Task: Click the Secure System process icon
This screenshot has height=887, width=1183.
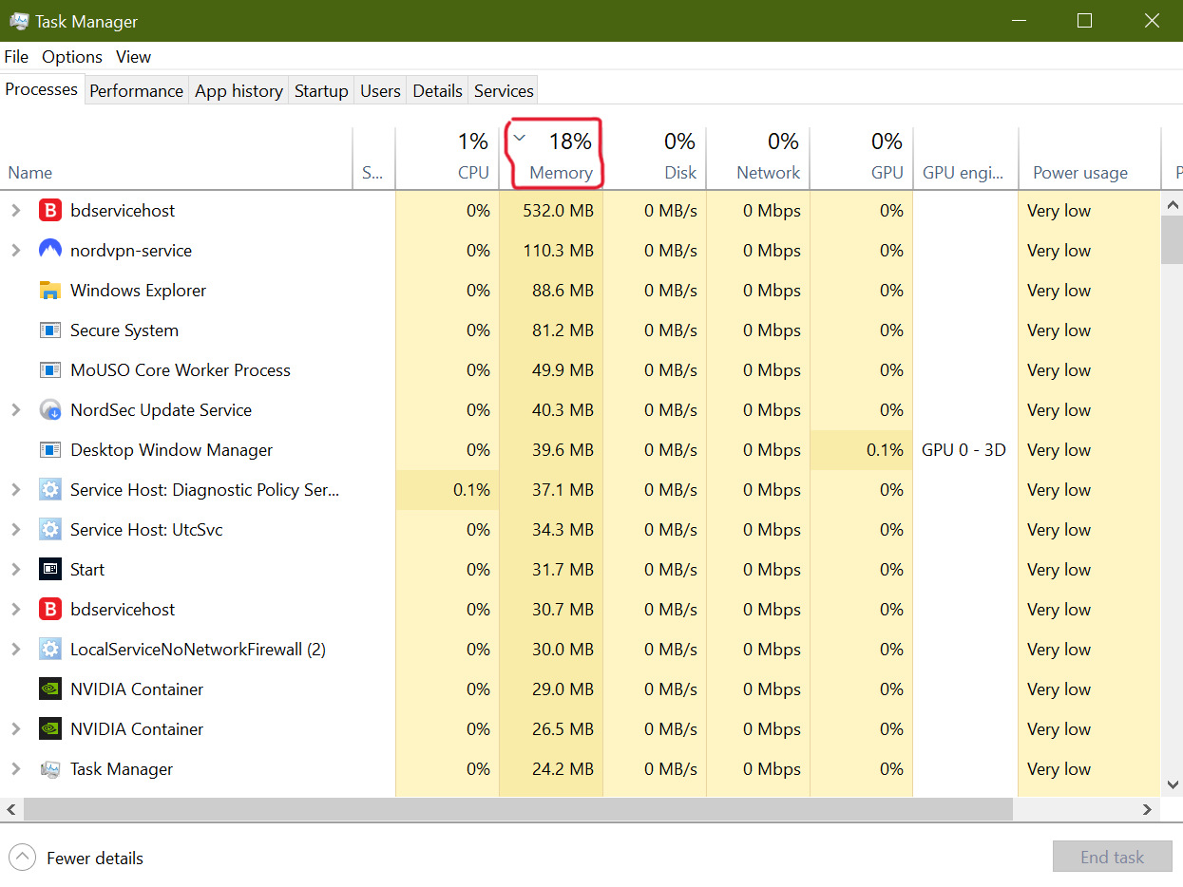Action: pos(50,330)
